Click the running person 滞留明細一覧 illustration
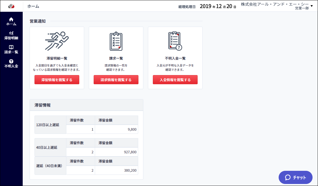 tap(57, 41)
